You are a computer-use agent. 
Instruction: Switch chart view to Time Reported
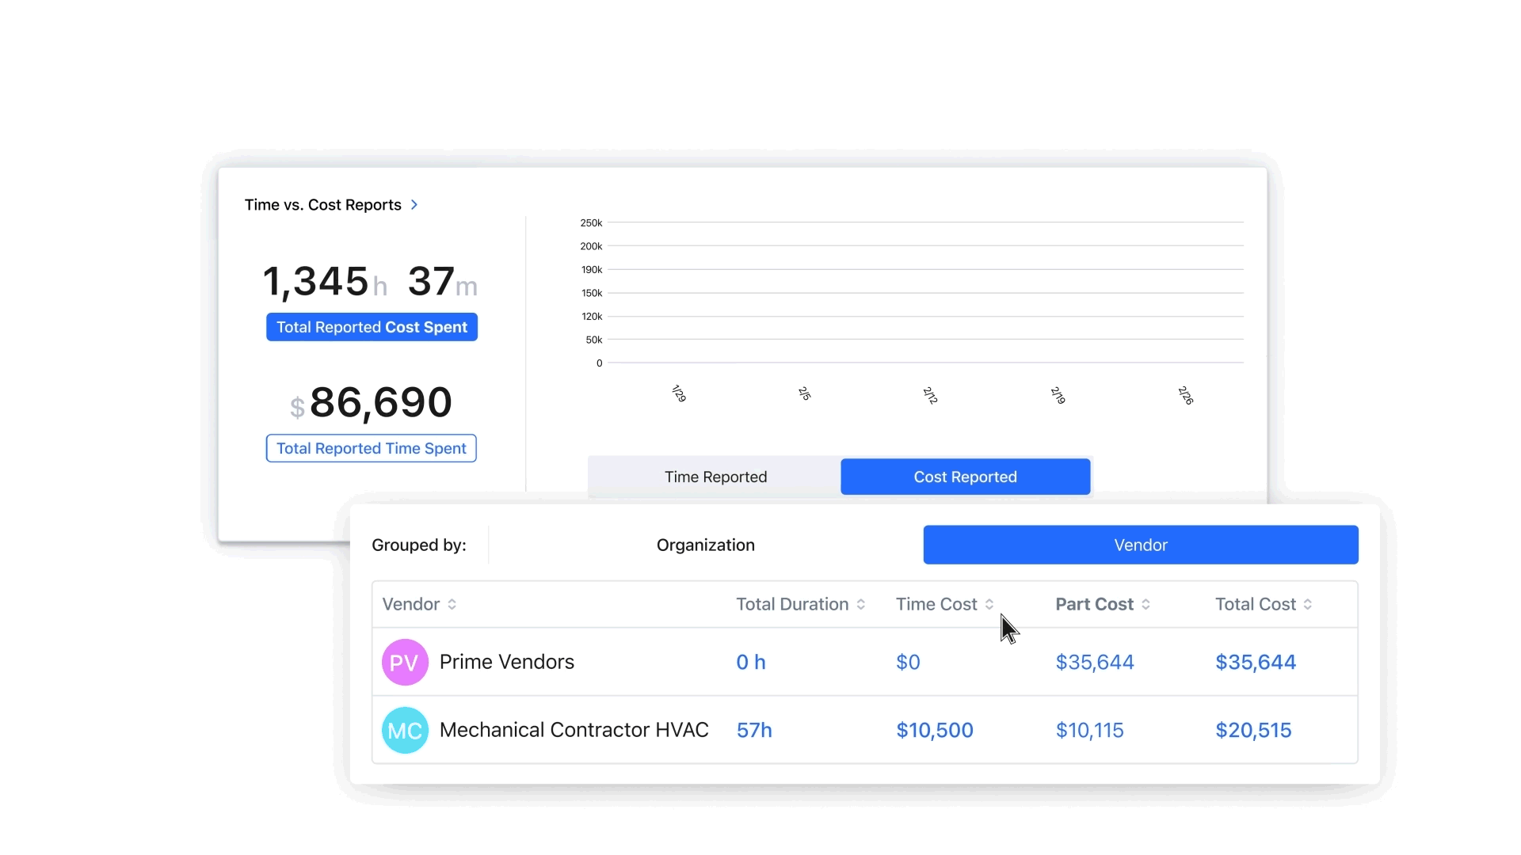[x=715, y=476]
